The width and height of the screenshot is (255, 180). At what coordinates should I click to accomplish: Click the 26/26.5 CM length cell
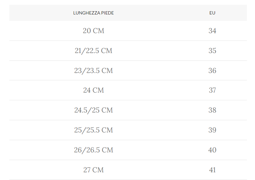pos(93,150)
